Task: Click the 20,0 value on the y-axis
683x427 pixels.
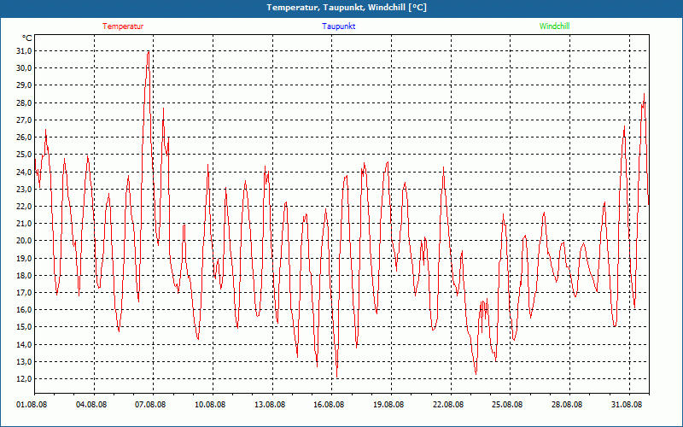Action: (x=23, y=240)
